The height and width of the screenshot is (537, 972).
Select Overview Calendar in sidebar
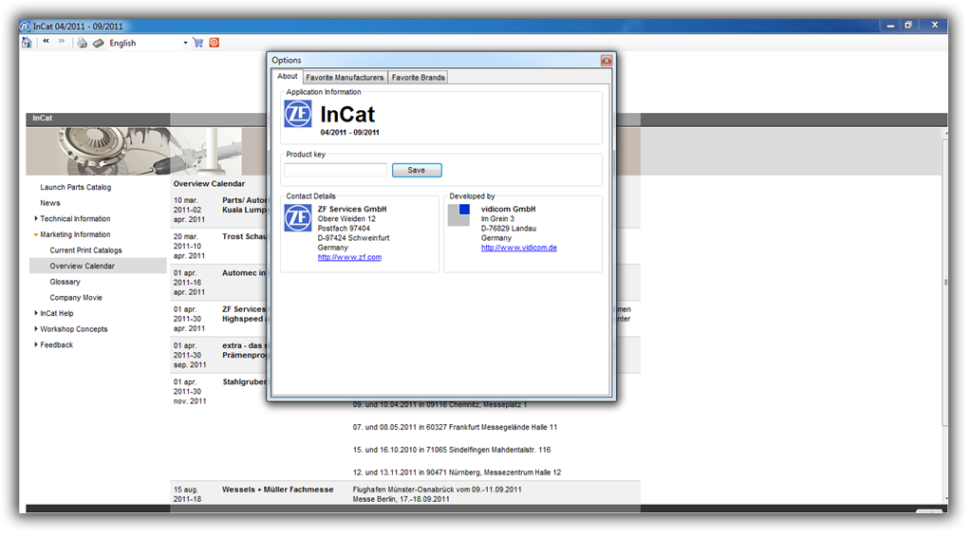pyautogui.click(x=98, y=266)
